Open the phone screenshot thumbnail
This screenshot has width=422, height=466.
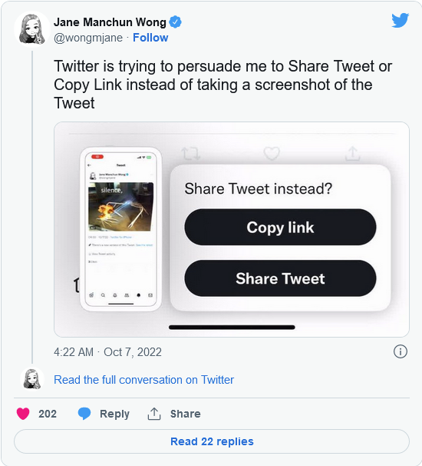coord(120,229)
